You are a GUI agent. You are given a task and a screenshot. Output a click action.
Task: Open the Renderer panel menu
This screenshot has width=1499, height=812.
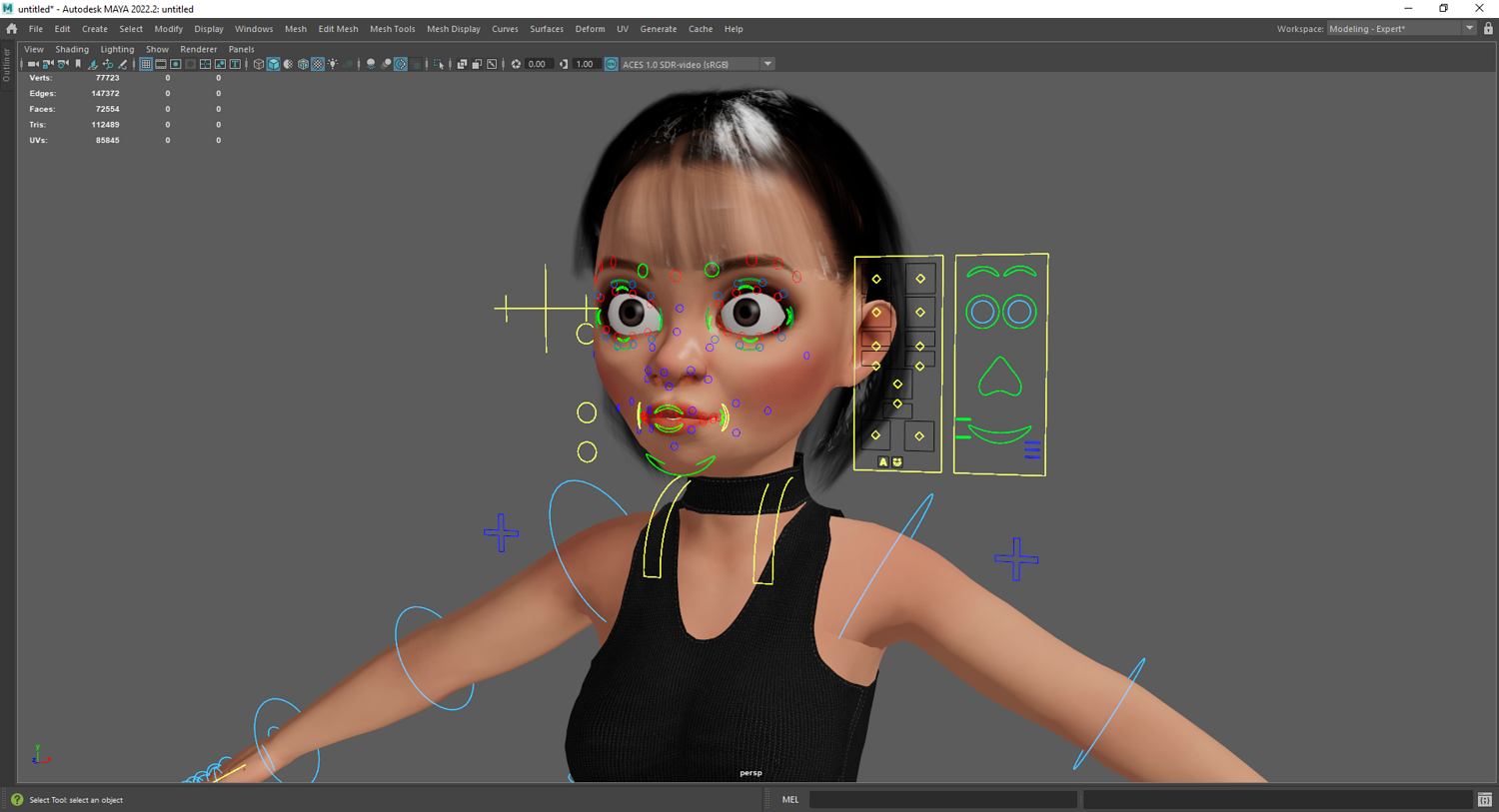[198, 49]
